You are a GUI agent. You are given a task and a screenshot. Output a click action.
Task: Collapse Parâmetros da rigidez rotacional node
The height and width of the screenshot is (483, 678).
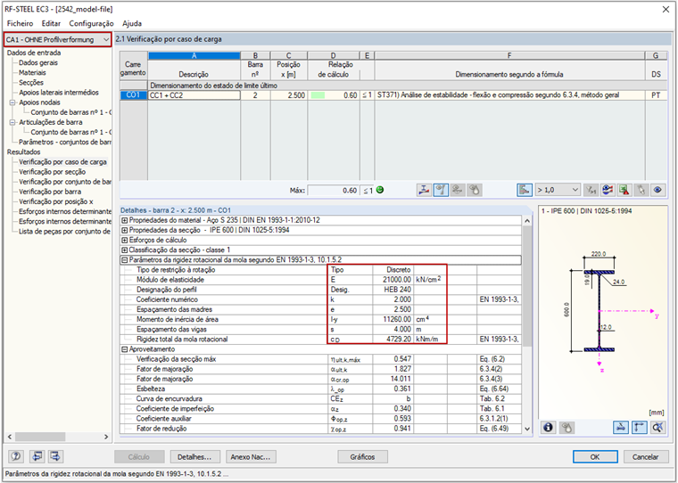click(125, 260)
